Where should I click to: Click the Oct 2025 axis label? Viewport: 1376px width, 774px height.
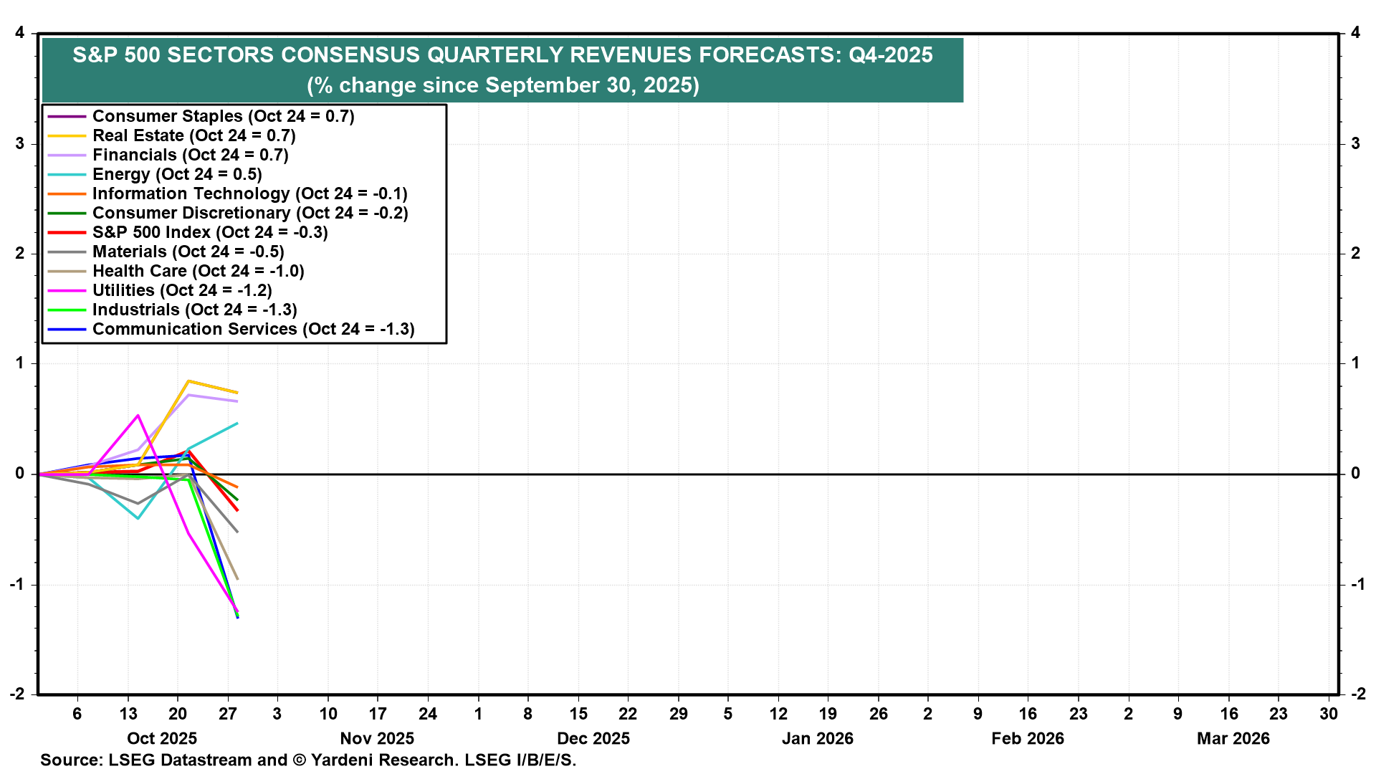(x=162, y=738)
